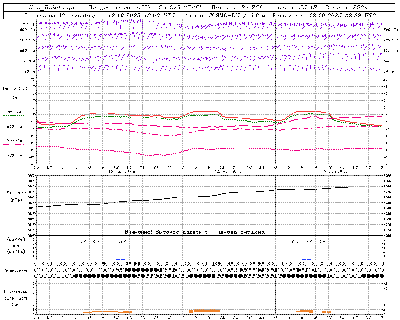
Task: Select the text ФГБУ "ЗапСиб УГМС"
Action: pos(170,7)
